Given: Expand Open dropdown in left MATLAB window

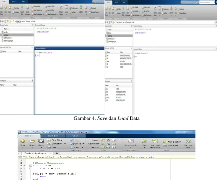Looking at the screenshot, I should [x=10, y=14].
